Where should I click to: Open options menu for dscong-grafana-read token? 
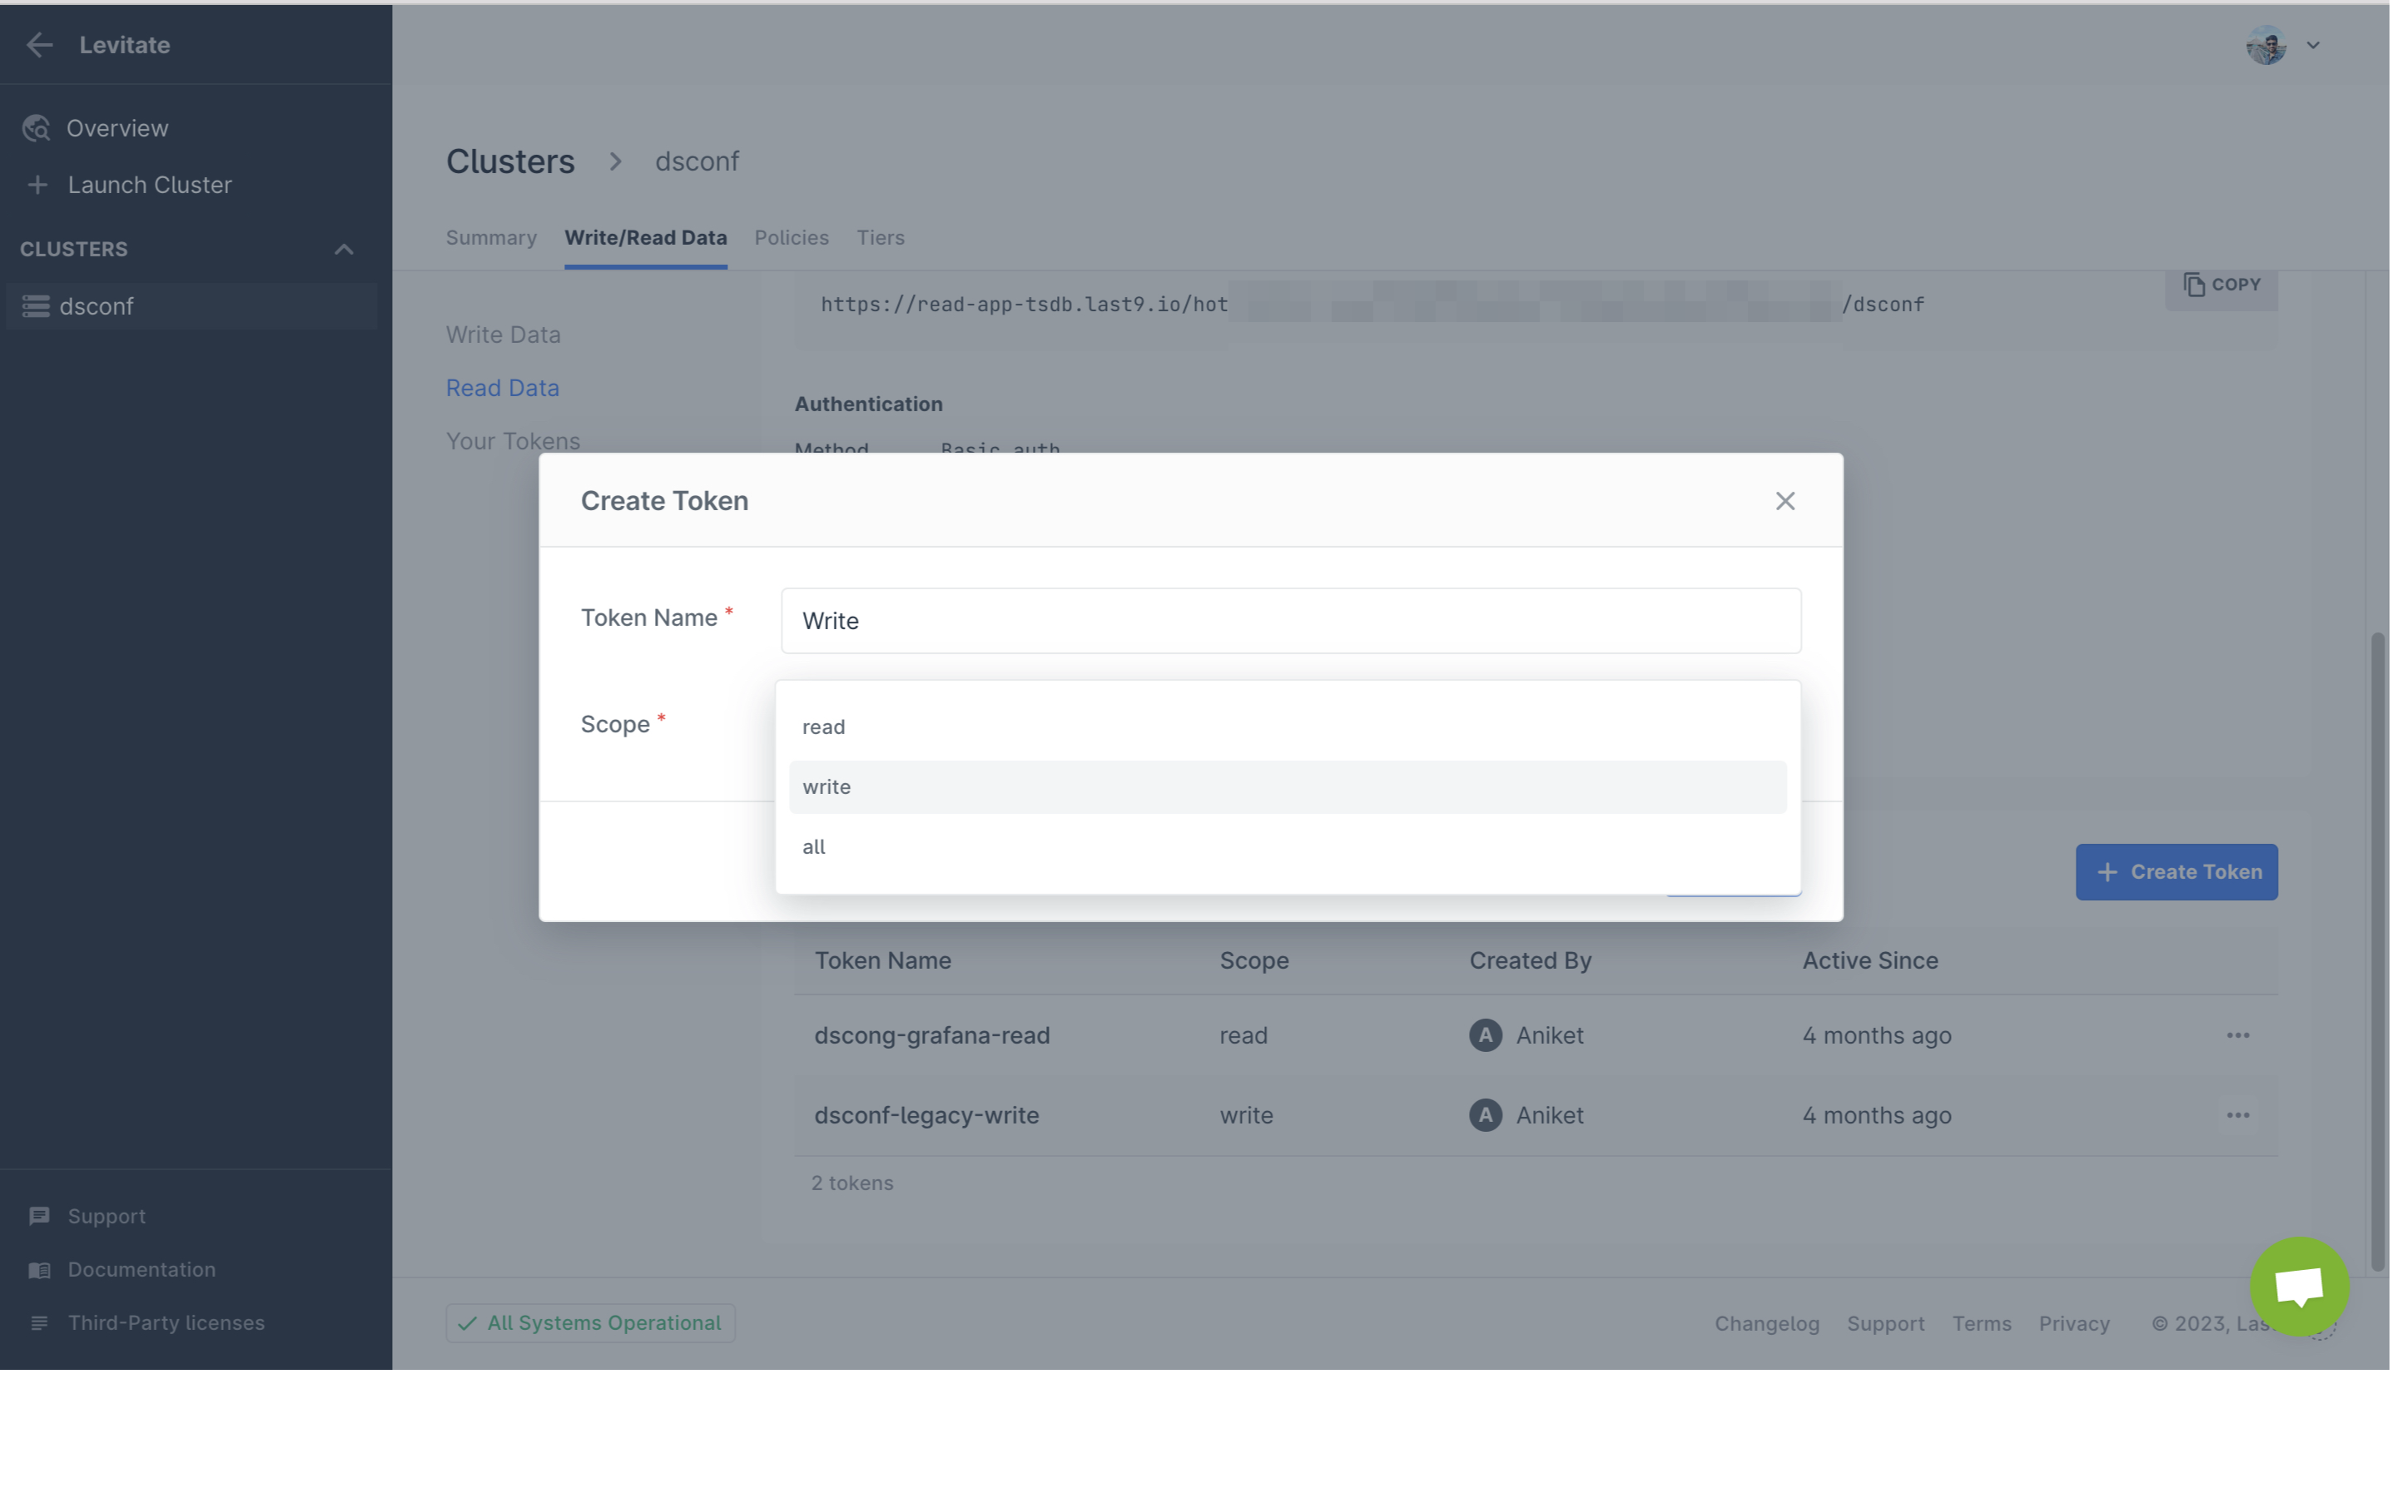[x=2237, y=1035]
